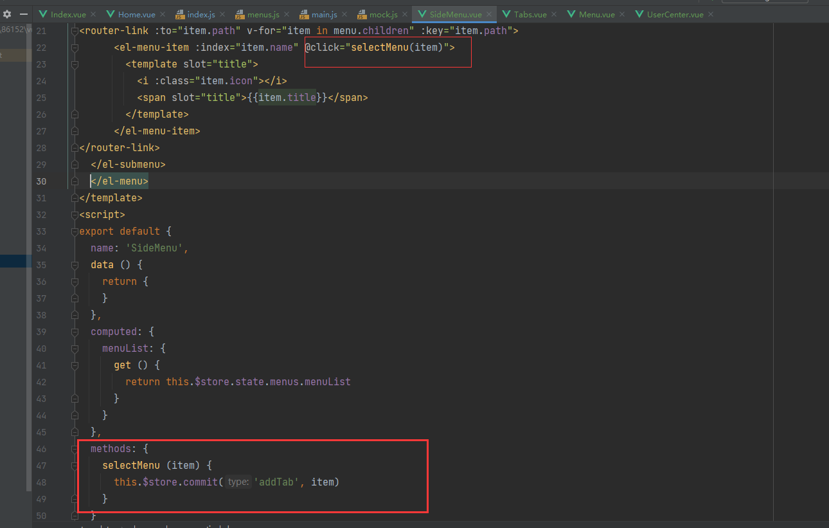Close the UserCenter.vue tab
Image resolution: width=829 pixels, height=528 pixels.
tap(710, 14)
